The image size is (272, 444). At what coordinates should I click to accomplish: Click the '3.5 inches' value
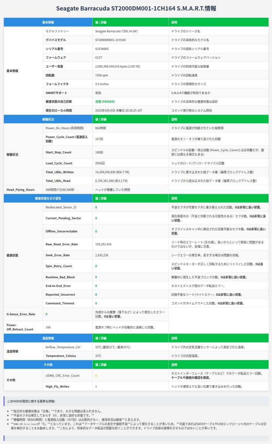[x=102, y=84]
